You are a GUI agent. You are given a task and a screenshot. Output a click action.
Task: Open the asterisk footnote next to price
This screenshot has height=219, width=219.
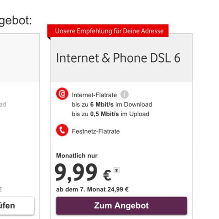pyautogui.click(x=117, y=170)
